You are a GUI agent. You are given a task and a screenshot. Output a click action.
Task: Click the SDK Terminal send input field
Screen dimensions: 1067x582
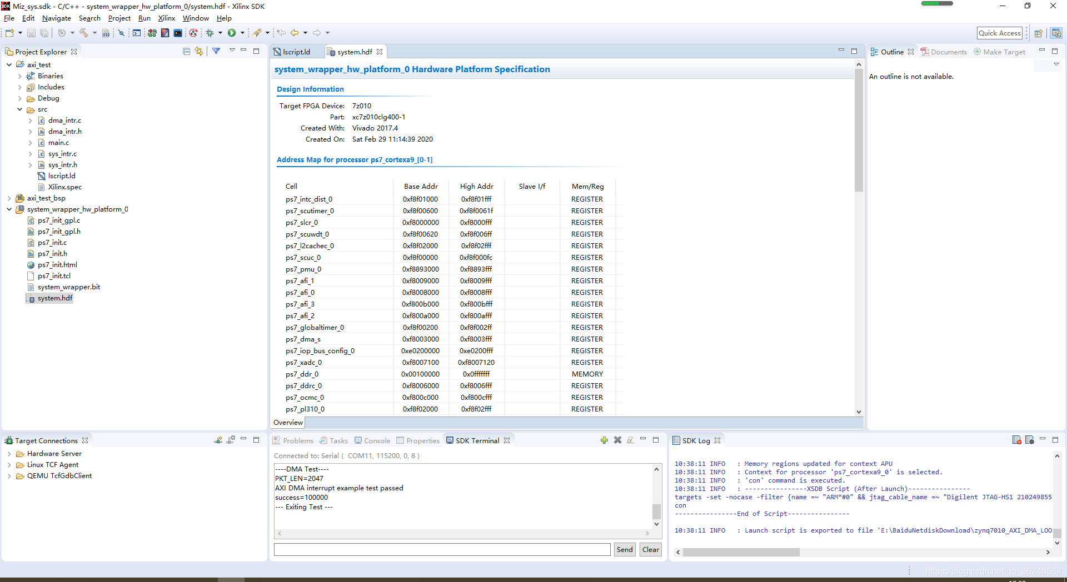442,549
